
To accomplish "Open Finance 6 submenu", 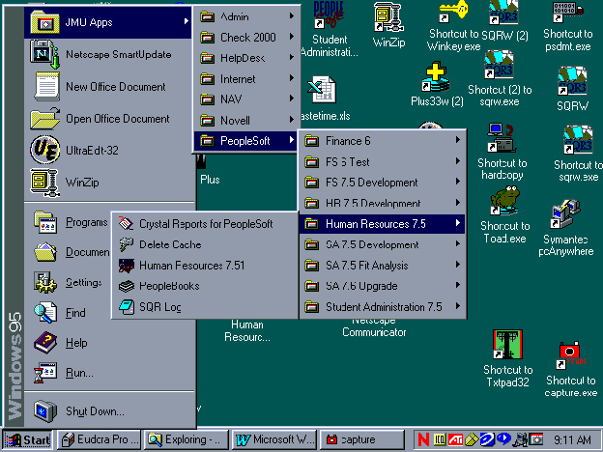I will coord(383,141).
